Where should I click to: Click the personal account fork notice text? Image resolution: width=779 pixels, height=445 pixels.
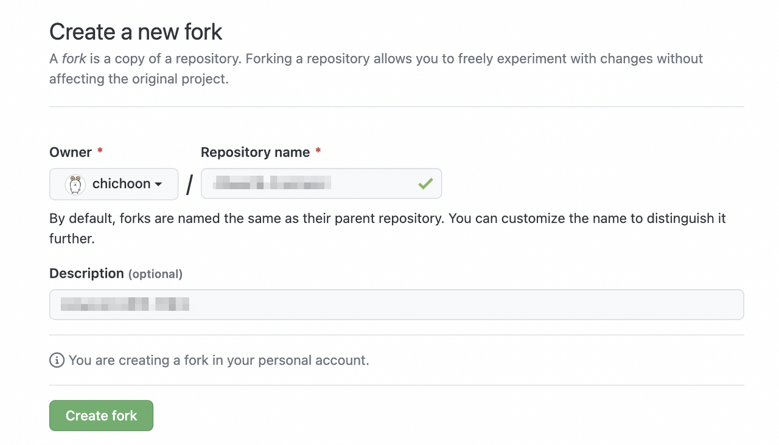[x=218, y=360]
